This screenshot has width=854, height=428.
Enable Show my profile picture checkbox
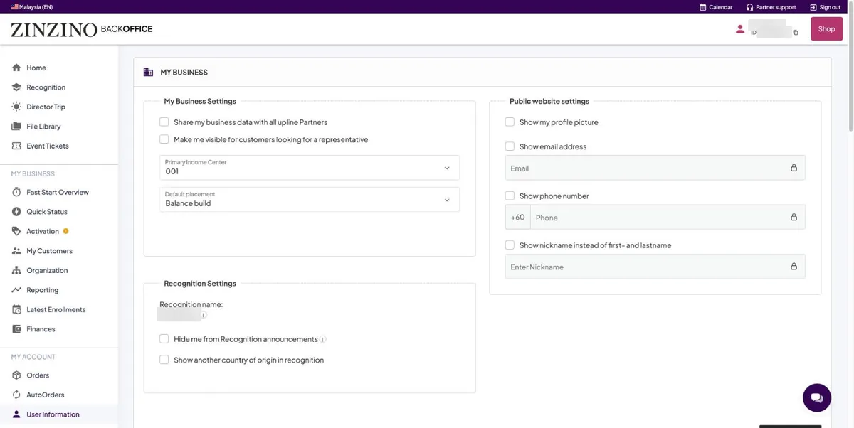tap(510, 122)
